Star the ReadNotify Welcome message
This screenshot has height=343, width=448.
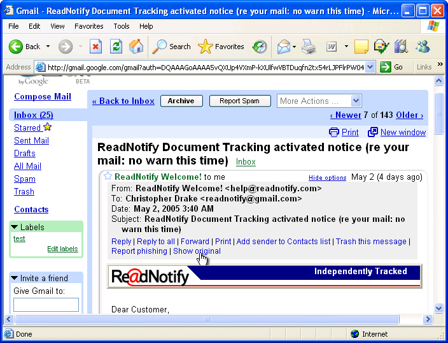coord(108,177)
